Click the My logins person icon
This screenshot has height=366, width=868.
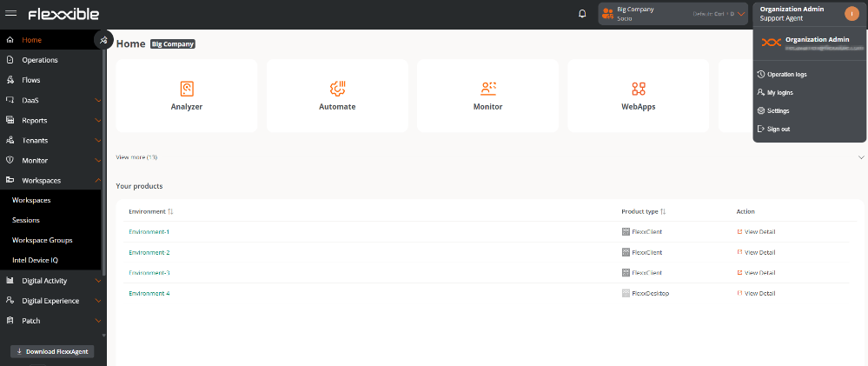tap(760, 92)
